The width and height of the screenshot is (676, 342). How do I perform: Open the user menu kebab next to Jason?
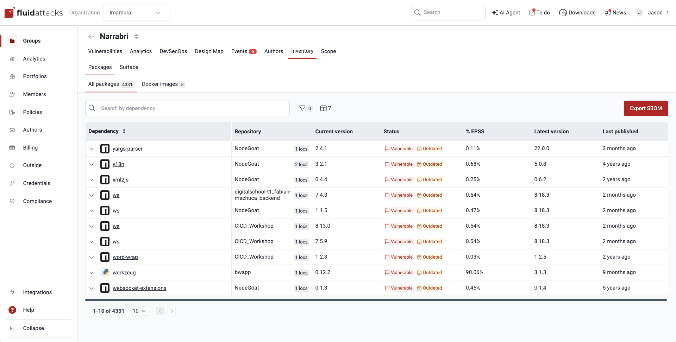668,13
